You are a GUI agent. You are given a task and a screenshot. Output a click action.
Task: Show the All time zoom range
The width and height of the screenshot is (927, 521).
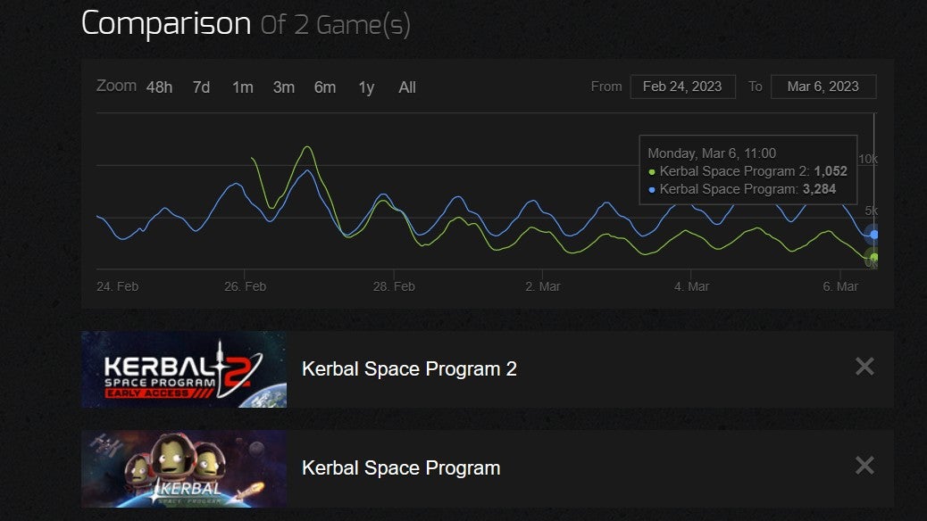(406, 87)
